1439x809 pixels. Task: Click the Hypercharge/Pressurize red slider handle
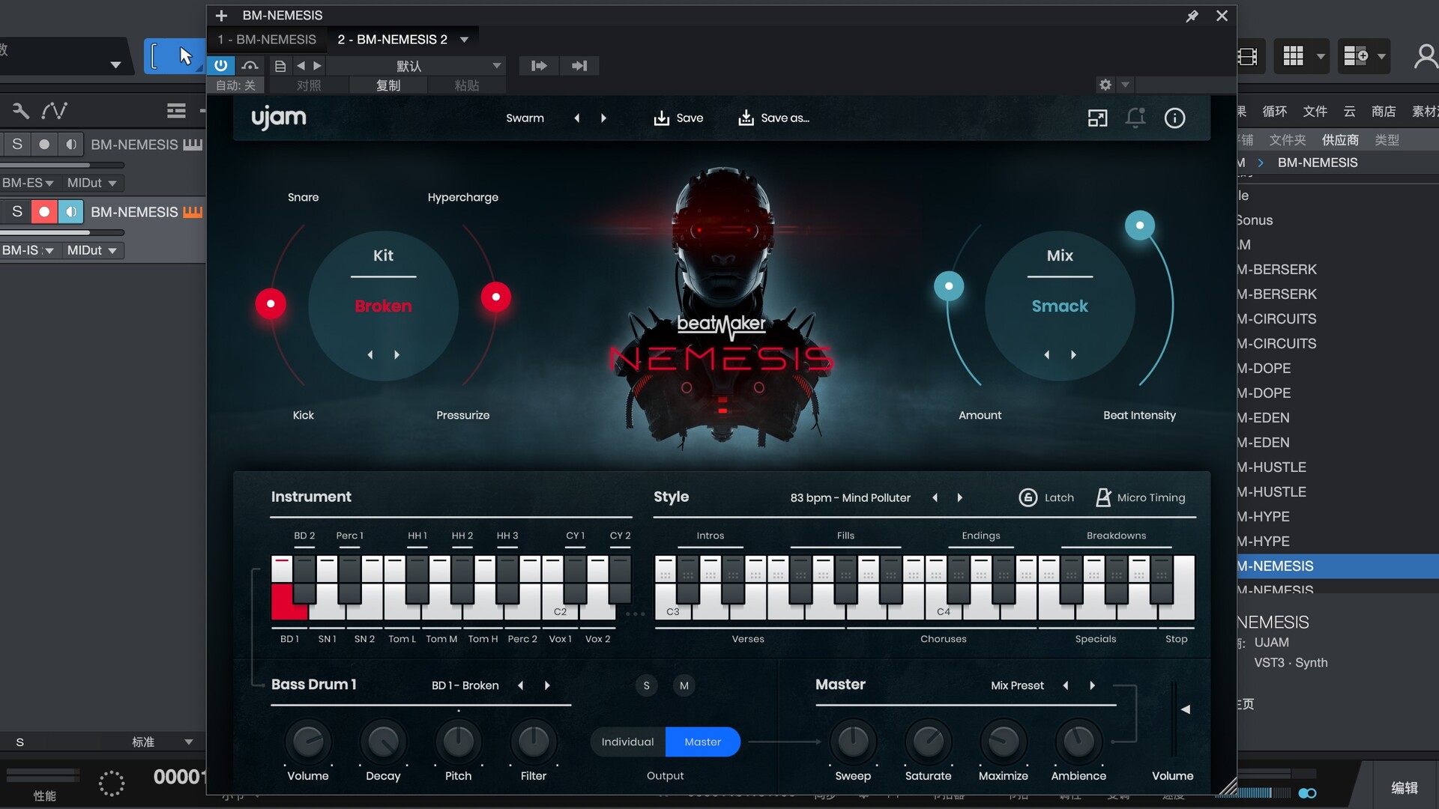click(495, 297)
